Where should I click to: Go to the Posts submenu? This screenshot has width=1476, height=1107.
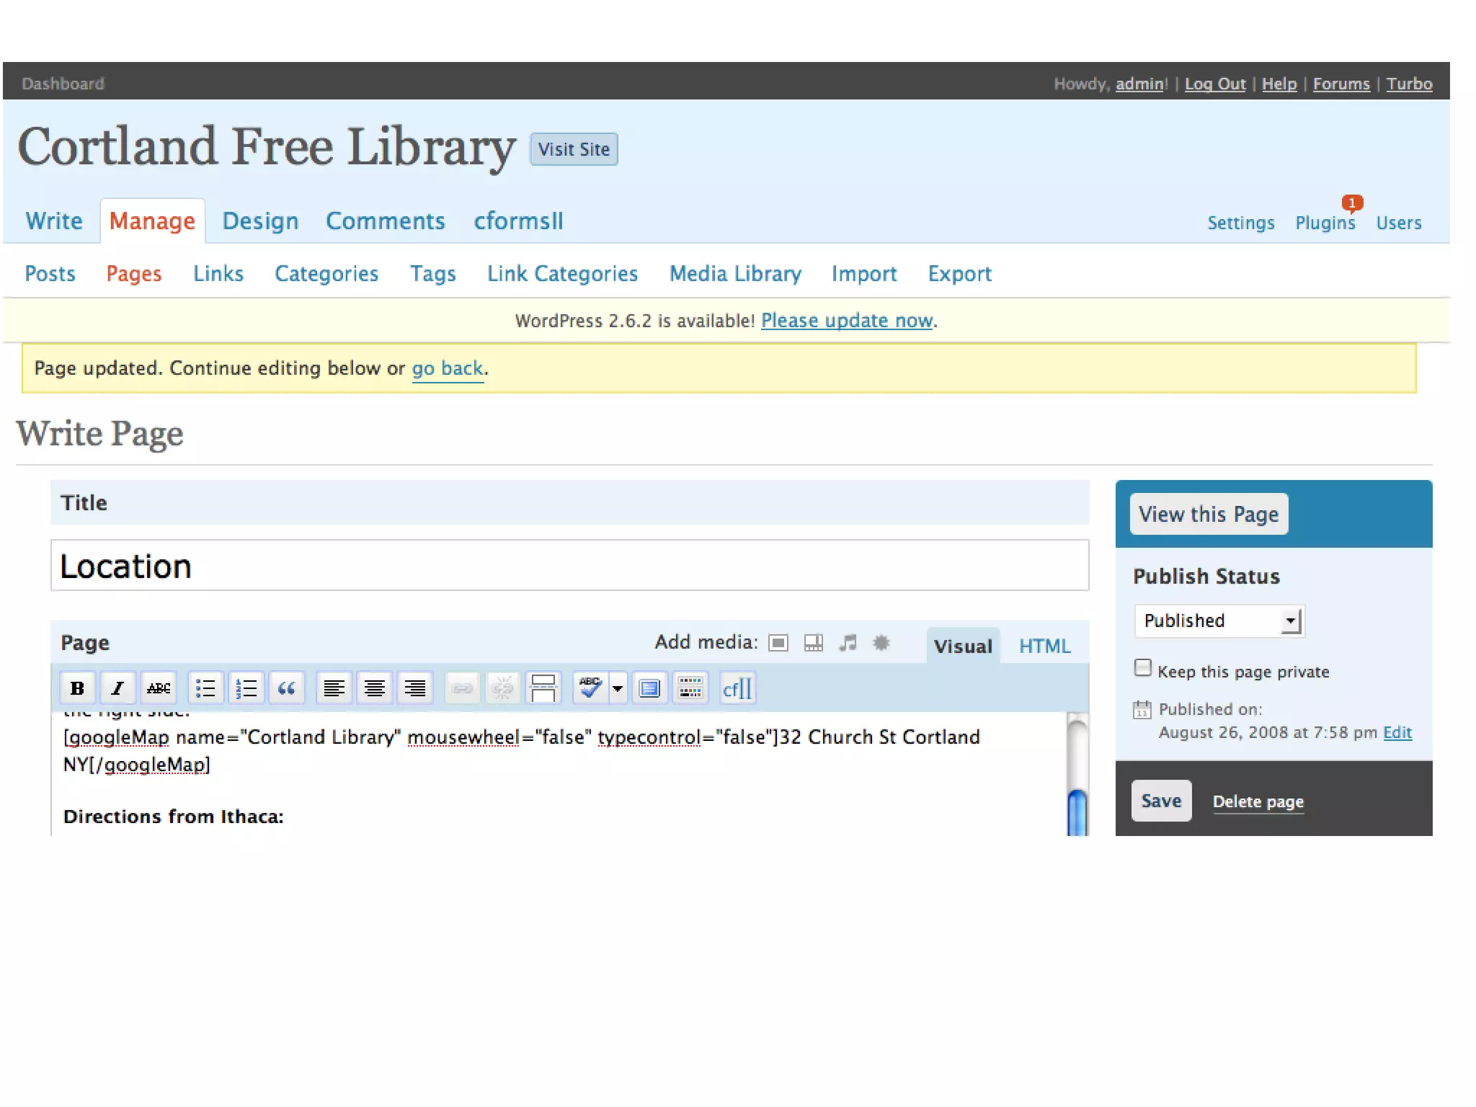[x=50, y=274]
